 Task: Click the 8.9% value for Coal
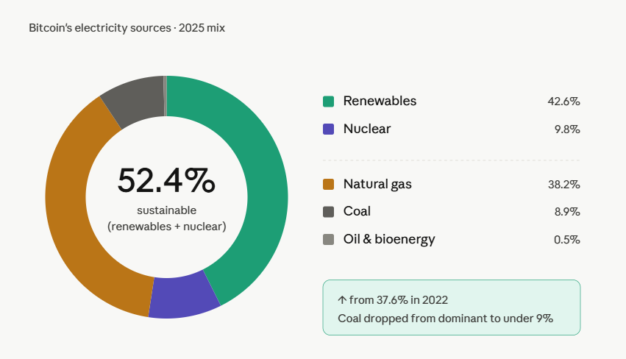(x=567, y=212)
